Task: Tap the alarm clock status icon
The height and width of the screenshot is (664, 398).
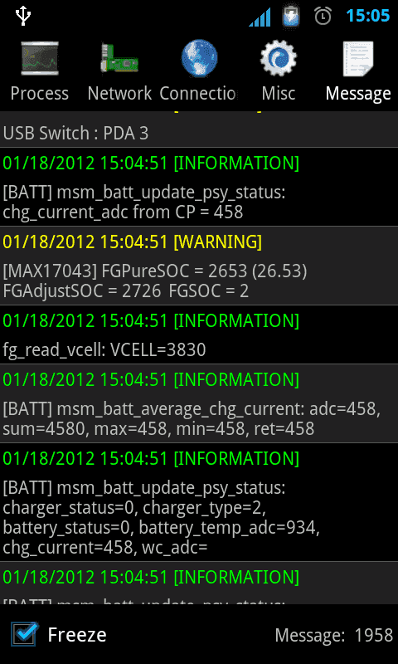Action: 323,16
